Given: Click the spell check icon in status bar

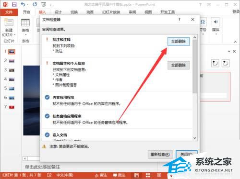Looking at the screenshot, I should pos(49,175).
